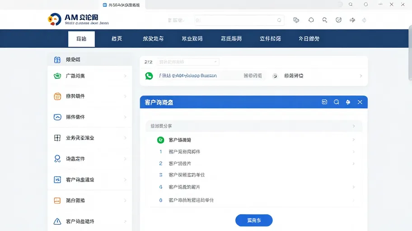Expand the chevron on list row number 2
The width and height of the screenshot is (412, 231).
[x=354, y=163]
